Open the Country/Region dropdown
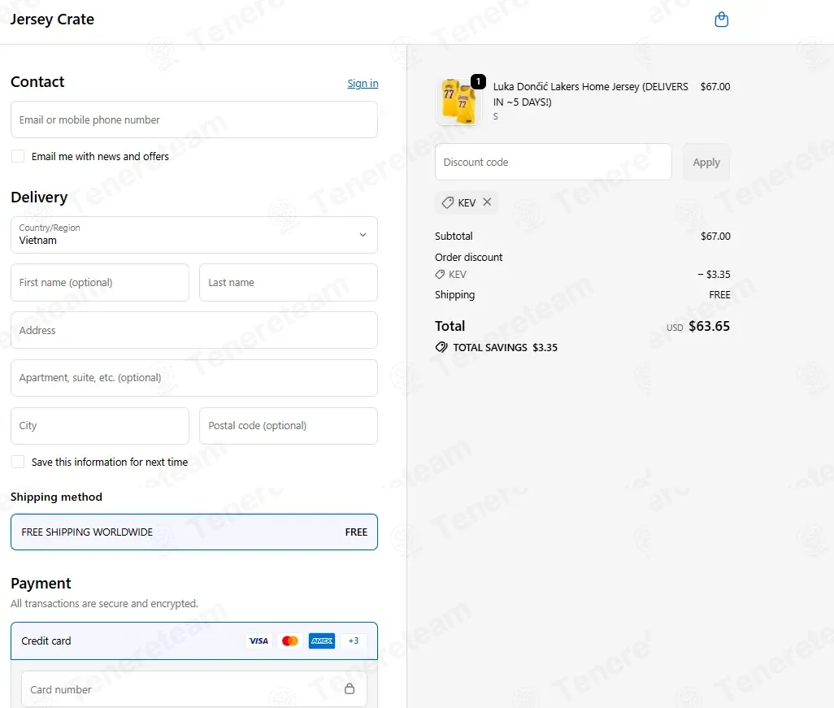Image resolution: width=834 pixels, height=708 pixels. (x=194, y=235)
